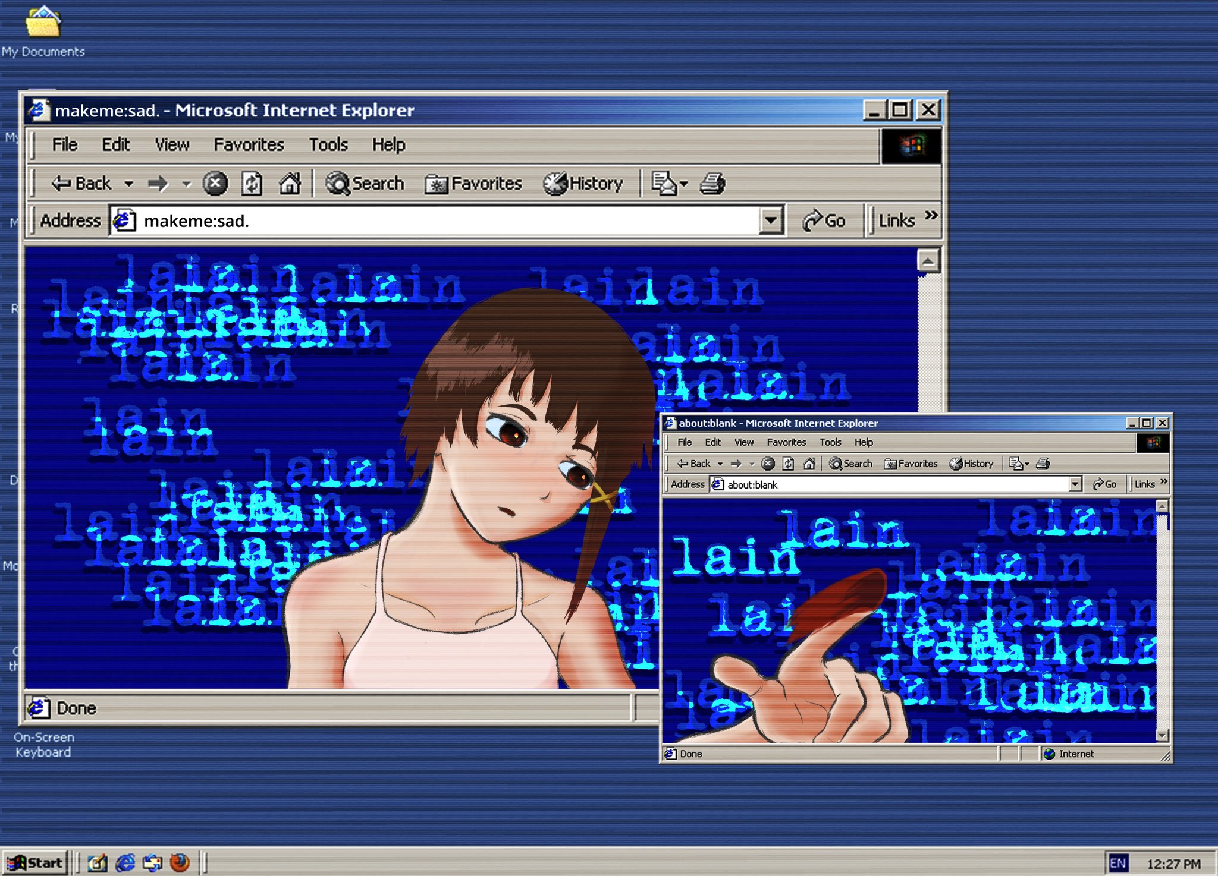The image size is (1218, 876).
Task: Launch Firefox from quick launch bar
Action: click(180, 862)
